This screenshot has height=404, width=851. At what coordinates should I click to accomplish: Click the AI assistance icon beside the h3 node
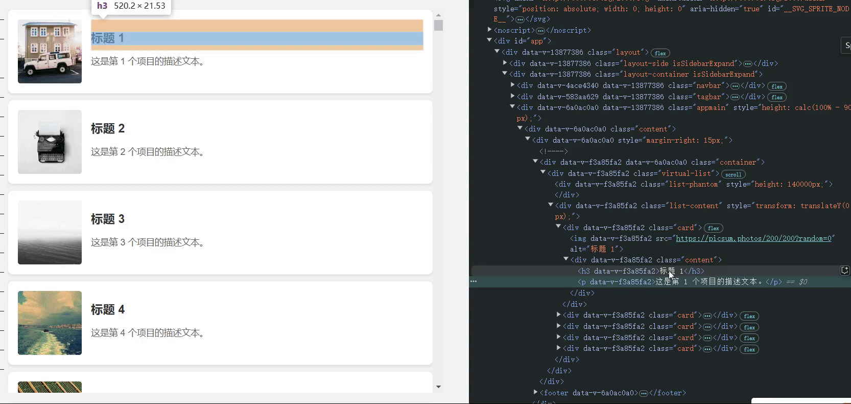[x=845, y=271]
